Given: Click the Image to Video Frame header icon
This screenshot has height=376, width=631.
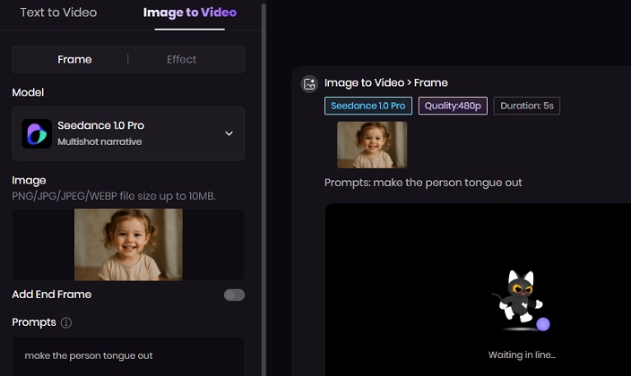Looking at the screenshot, I should pos(309,84).
